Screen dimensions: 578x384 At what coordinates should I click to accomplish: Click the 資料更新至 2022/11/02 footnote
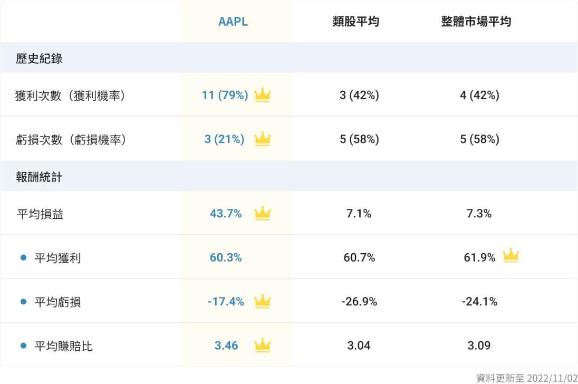coord(526,378)
